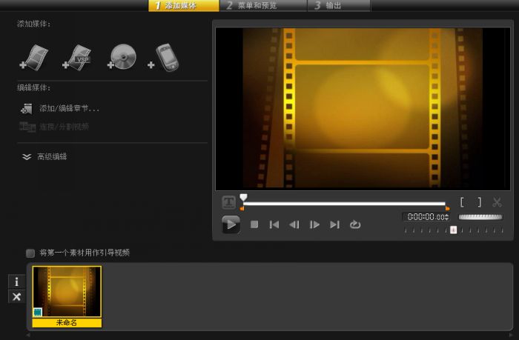Viewport: 519px width, 340px height.
Task: Click the white handle on the tick-mark slider
Action: coord(454,230)
